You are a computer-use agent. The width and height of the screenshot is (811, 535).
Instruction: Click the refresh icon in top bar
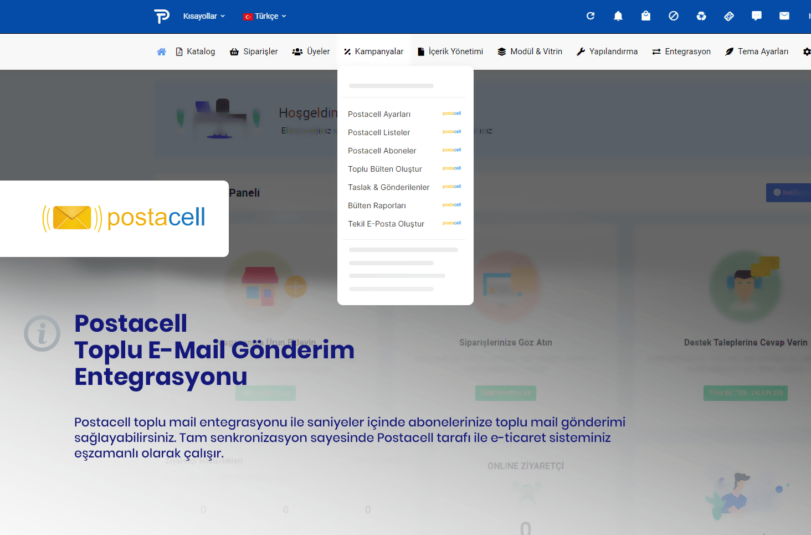pyautogui.click(x=591, y=16)
